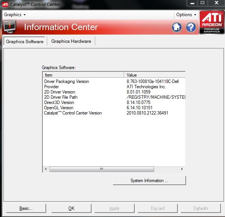Click the value 8.763-100810a-104118C-Dell
Viewport: 225px width, 217px height.
pyautogui.click(x=153, y=81)
